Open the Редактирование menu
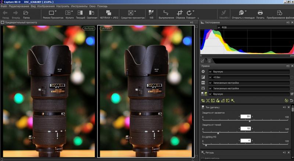This screenshot has width=294, height=161. coord(19,6)
